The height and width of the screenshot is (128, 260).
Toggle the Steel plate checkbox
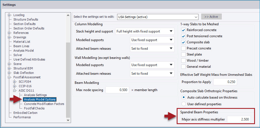183,54
